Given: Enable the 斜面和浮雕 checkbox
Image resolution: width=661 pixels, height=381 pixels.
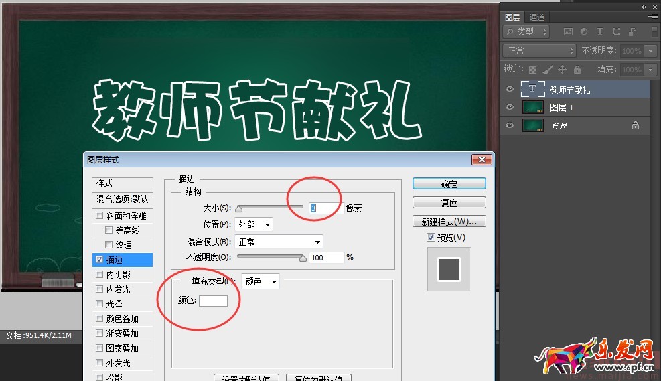Looking at the screenshot, I should click(x=100, y=216).
